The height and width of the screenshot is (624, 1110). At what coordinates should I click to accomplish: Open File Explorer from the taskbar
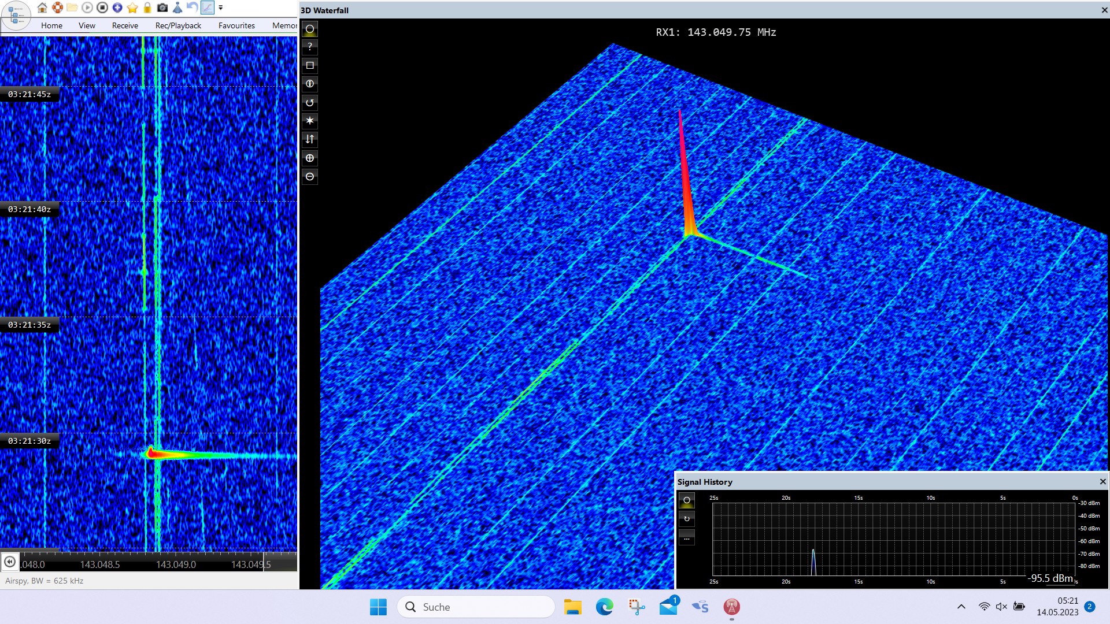(572, 607)
